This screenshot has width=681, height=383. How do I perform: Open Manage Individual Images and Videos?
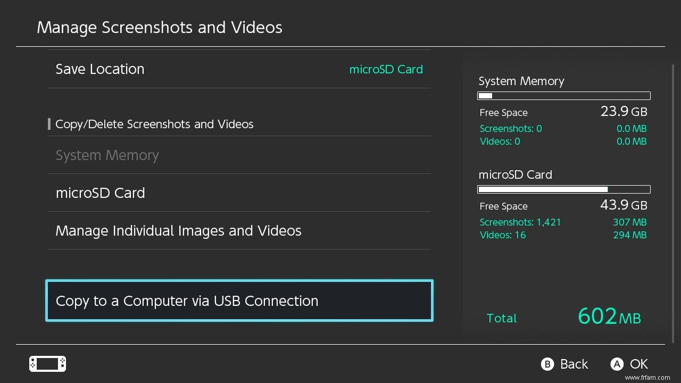[x=239, y=230]
